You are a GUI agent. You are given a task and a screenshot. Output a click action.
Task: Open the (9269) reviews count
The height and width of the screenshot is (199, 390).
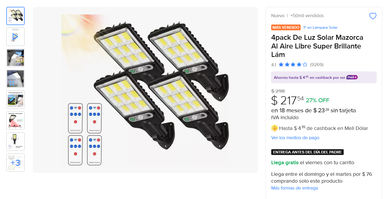(x=316, y=65)
